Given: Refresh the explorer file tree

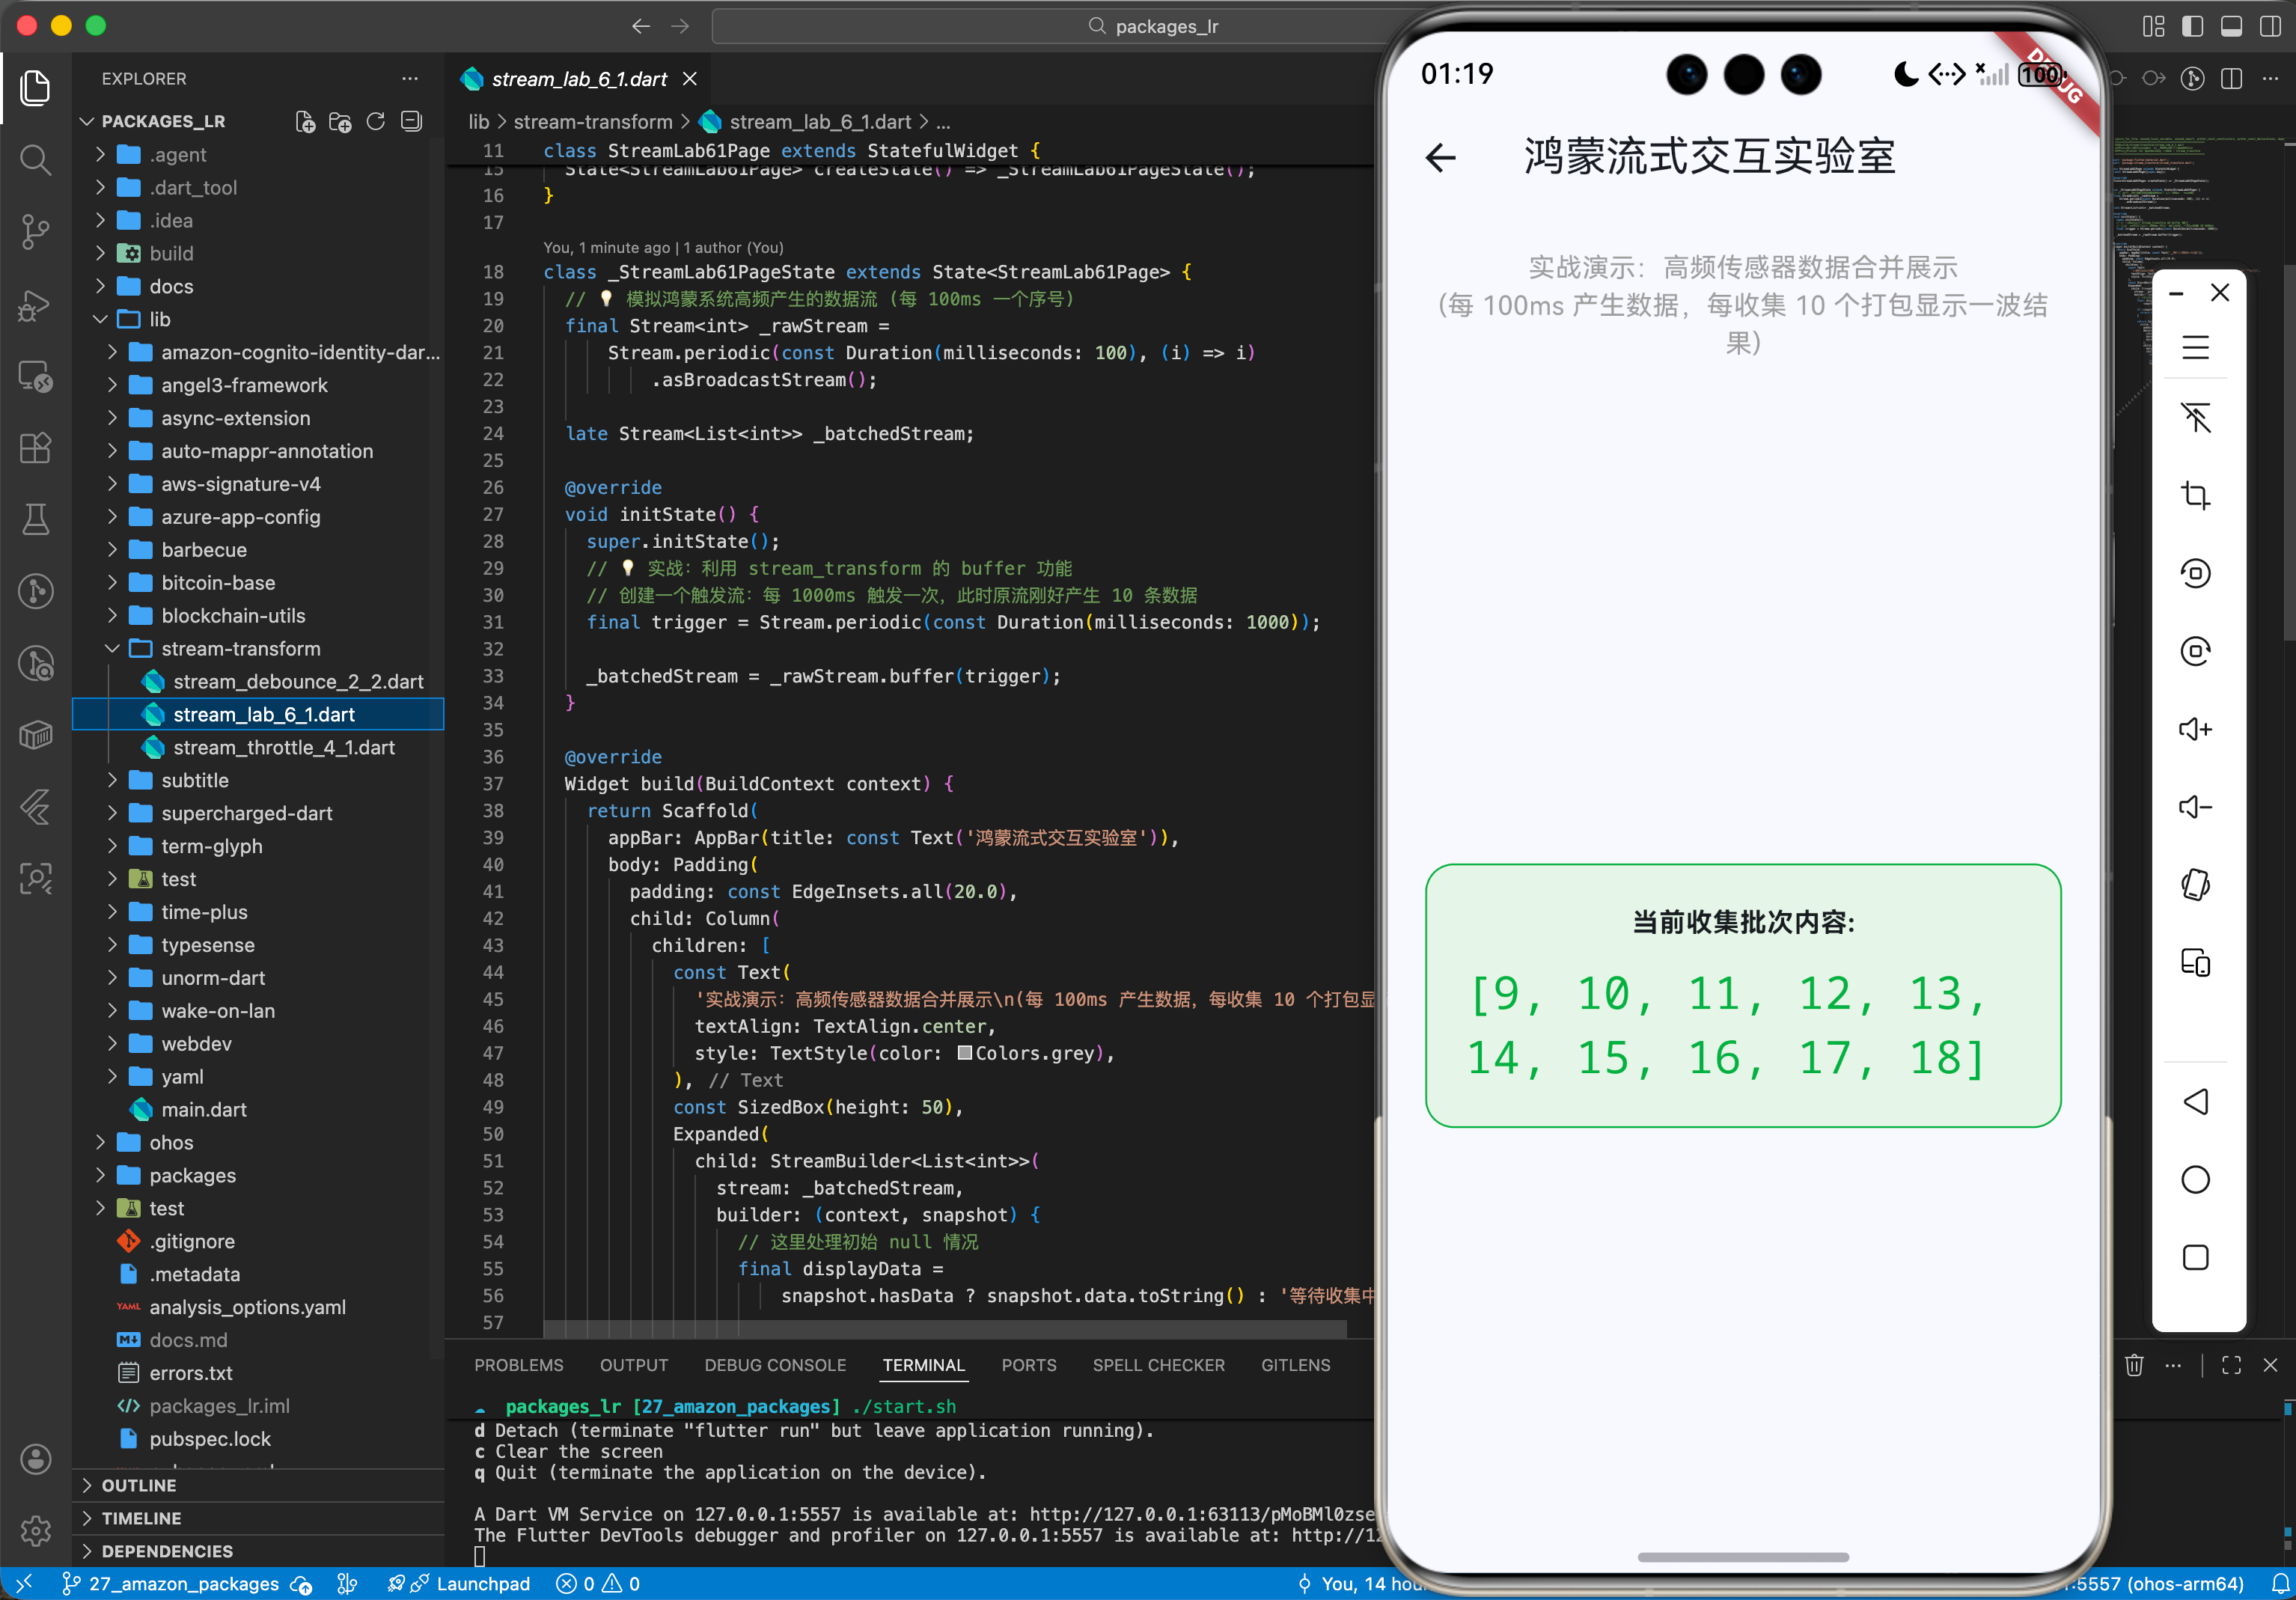Looking at the screenshot, I should coord(375,122).
